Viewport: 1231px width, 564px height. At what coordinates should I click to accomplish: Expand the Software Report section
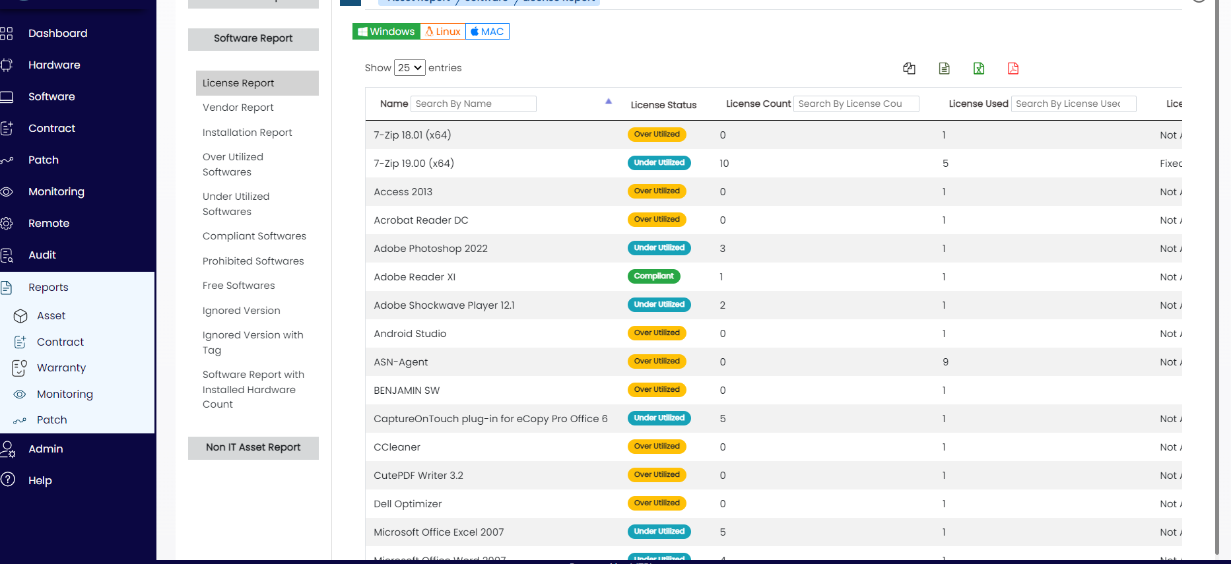(x=253, y=39)
